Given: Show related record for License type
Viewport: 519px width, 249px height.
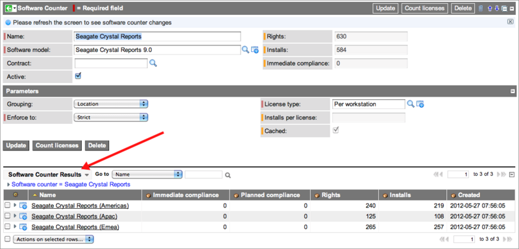Looking at the screenshot, I should (420, 104).
